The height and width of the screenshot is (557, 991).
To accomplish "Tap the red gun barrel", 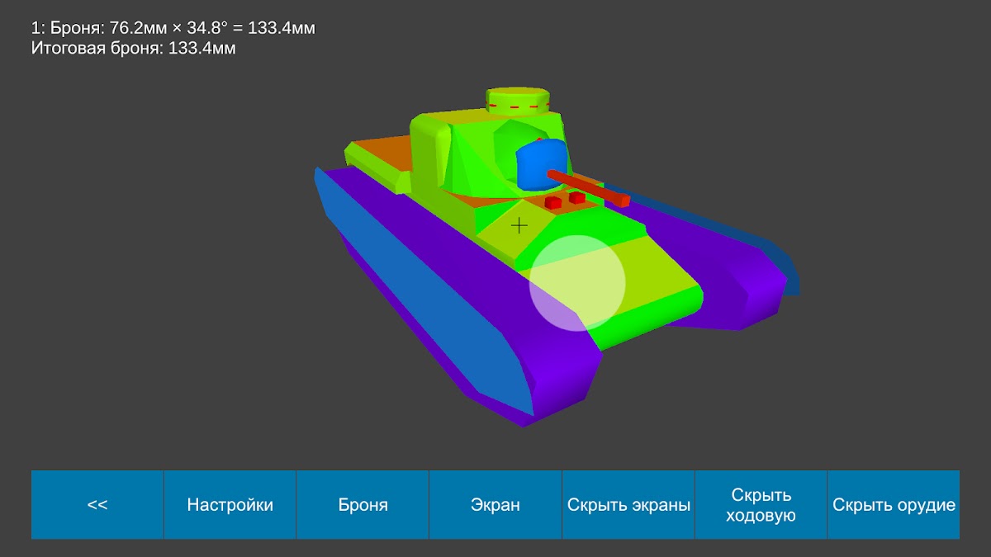I will (590, 188).
